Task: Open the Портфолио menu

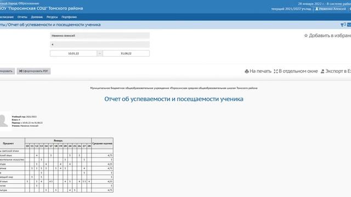Action: (x=69, y=17)
